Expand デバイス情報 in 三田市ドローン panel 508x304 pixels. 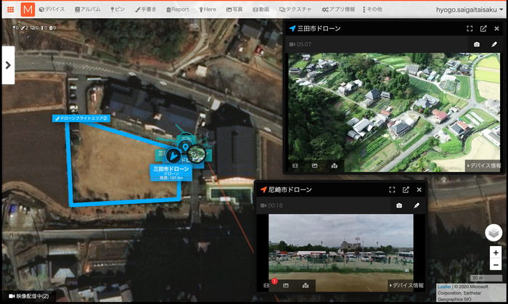484,165
